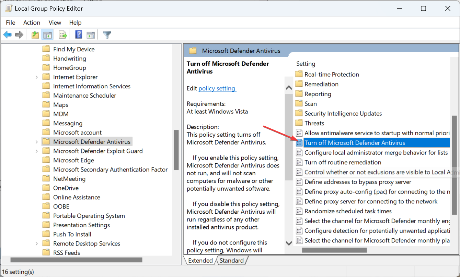Click the Real-time Protection folder icon

click(x=299, y=74)
